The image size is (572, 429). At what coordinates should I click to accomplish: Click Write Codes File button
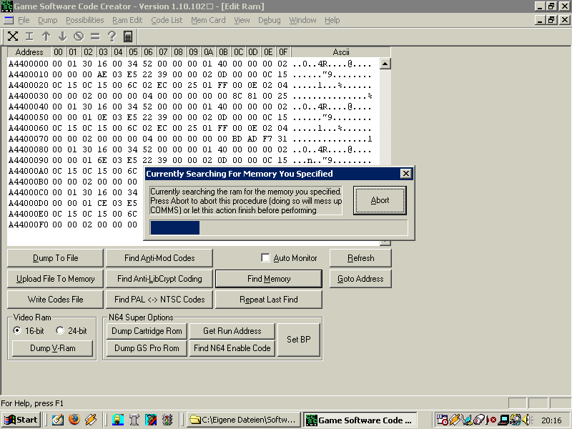56,300
